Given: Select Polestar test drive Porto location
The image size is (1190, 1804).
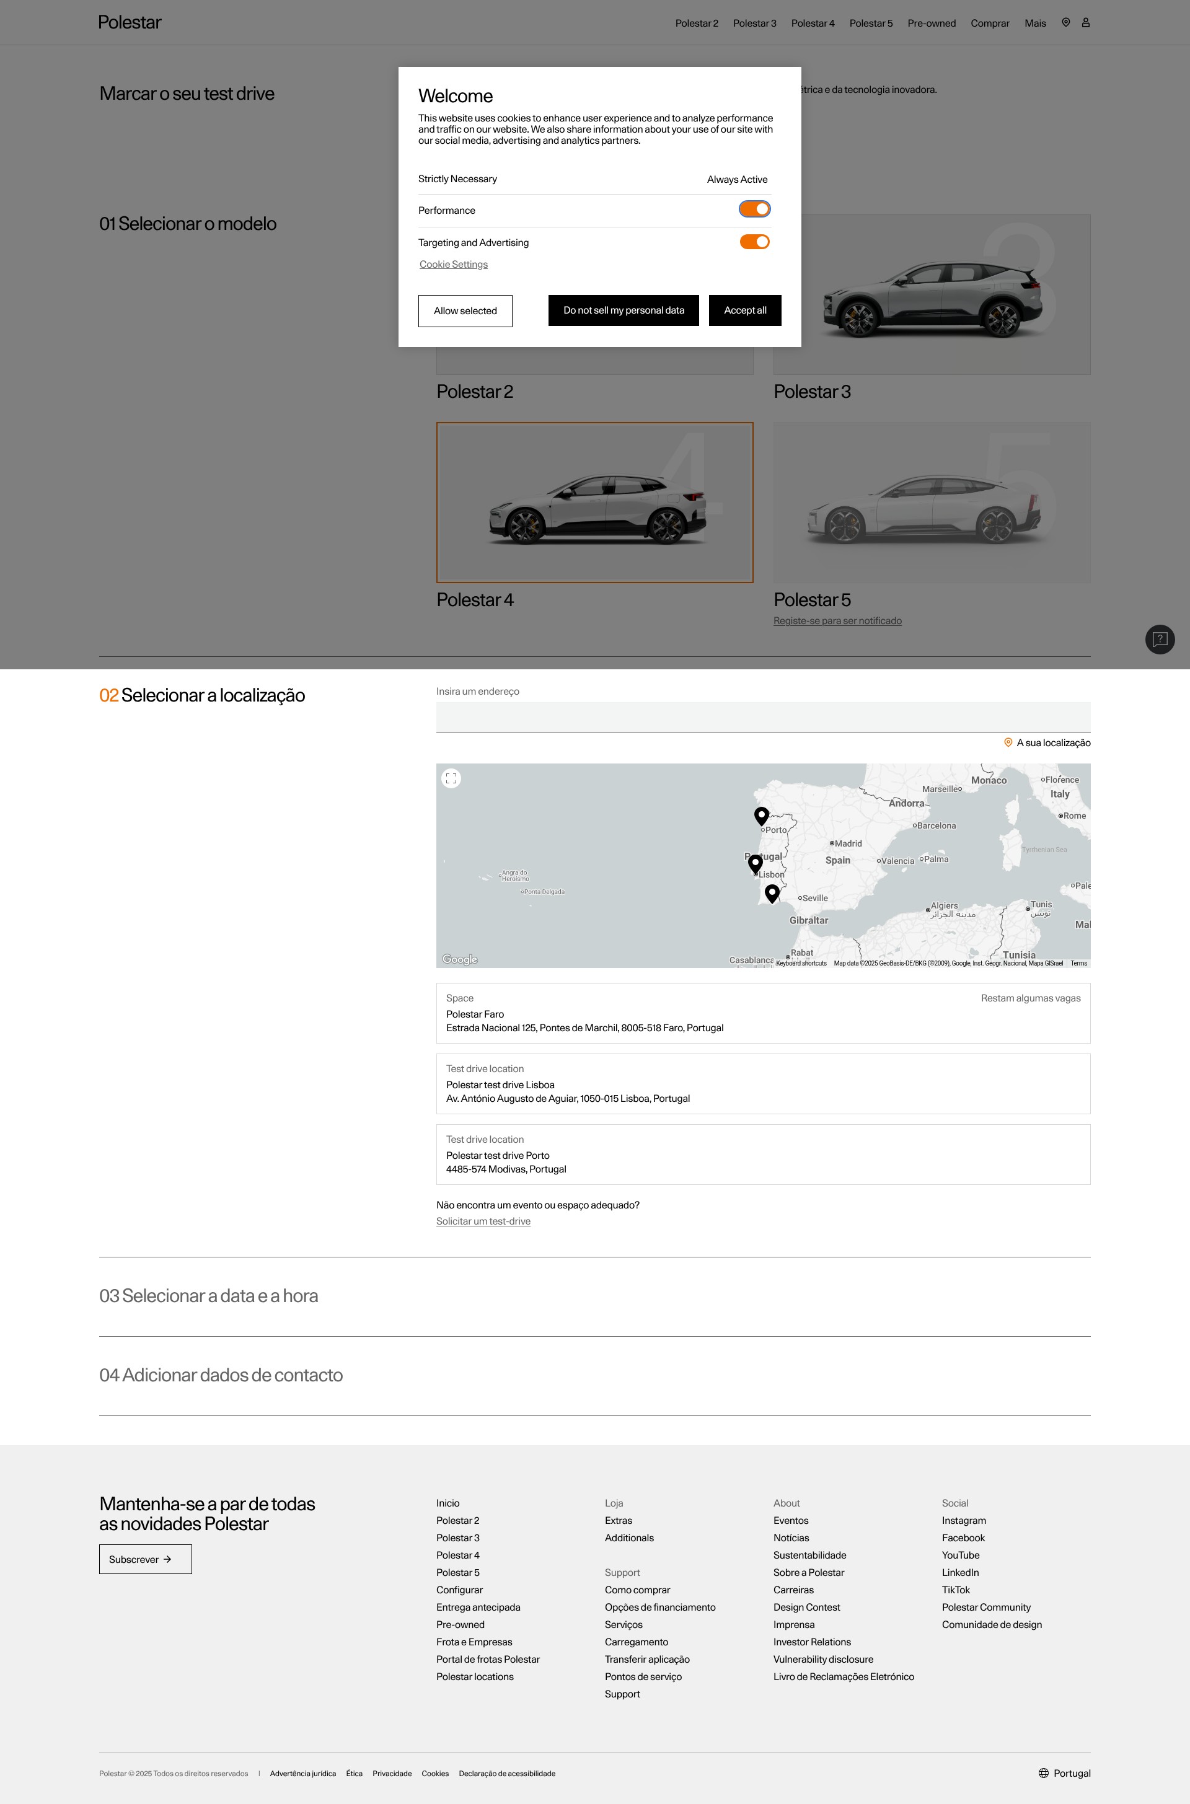Looking at the screenshot, I should (764, 1155).
